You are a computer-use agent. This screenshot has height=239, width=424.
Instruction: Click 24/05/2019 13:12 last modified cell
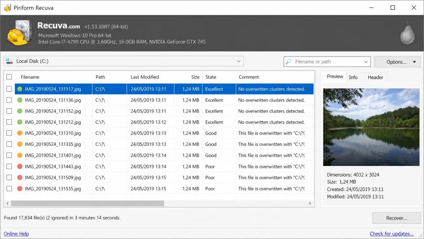(148, 122)
